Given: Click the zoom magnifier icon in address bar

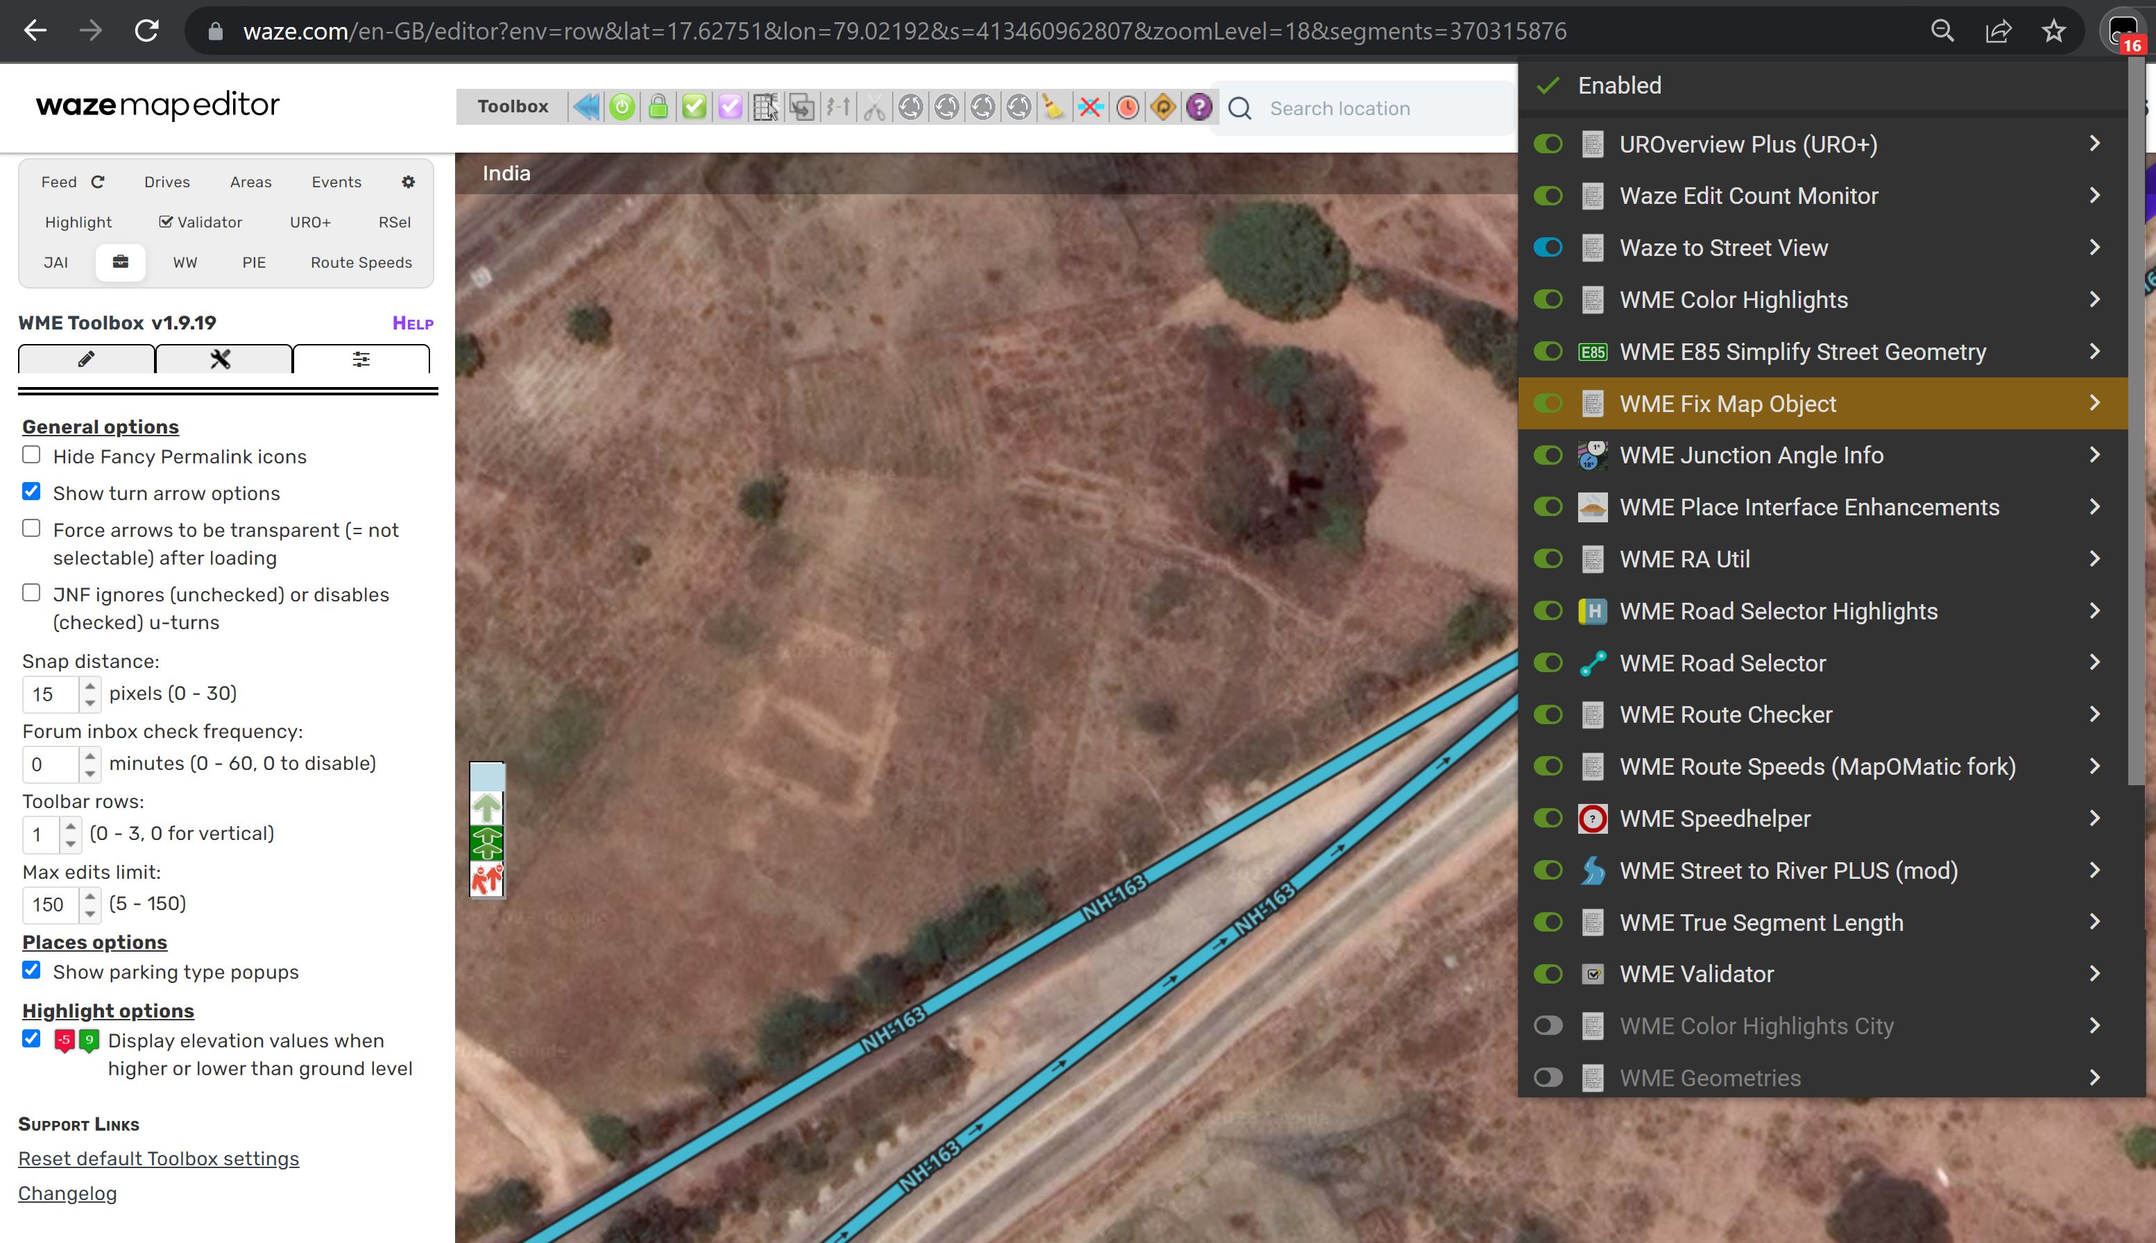Looking at the screenshot, I should point(1942,32).
